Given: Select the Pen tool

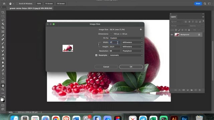Looking at the screenshot, I should 3,70.
